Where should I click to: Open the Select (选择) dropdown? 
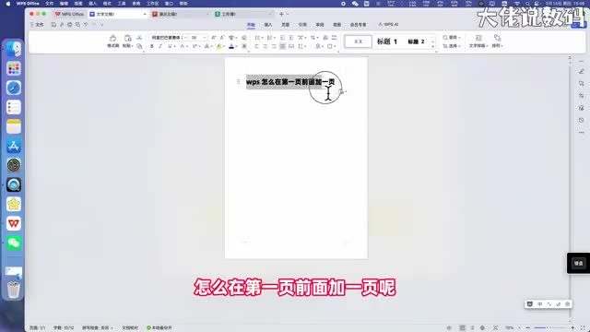[x=452, y=46]
